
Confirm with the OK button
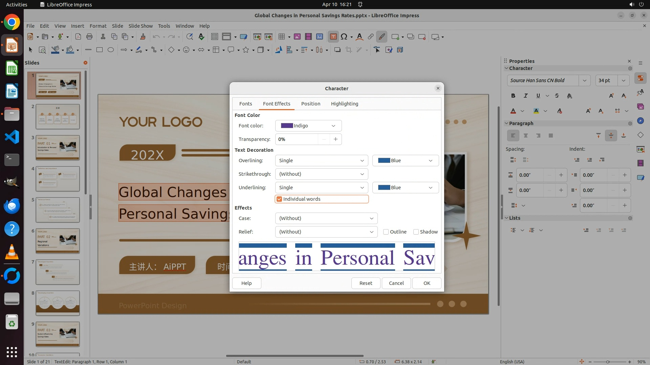pyautogui.click(x=427, y=283)
